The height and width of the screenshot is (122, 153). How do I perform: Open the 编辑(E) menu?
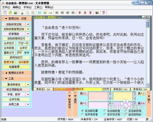click(x=17, y=7)
